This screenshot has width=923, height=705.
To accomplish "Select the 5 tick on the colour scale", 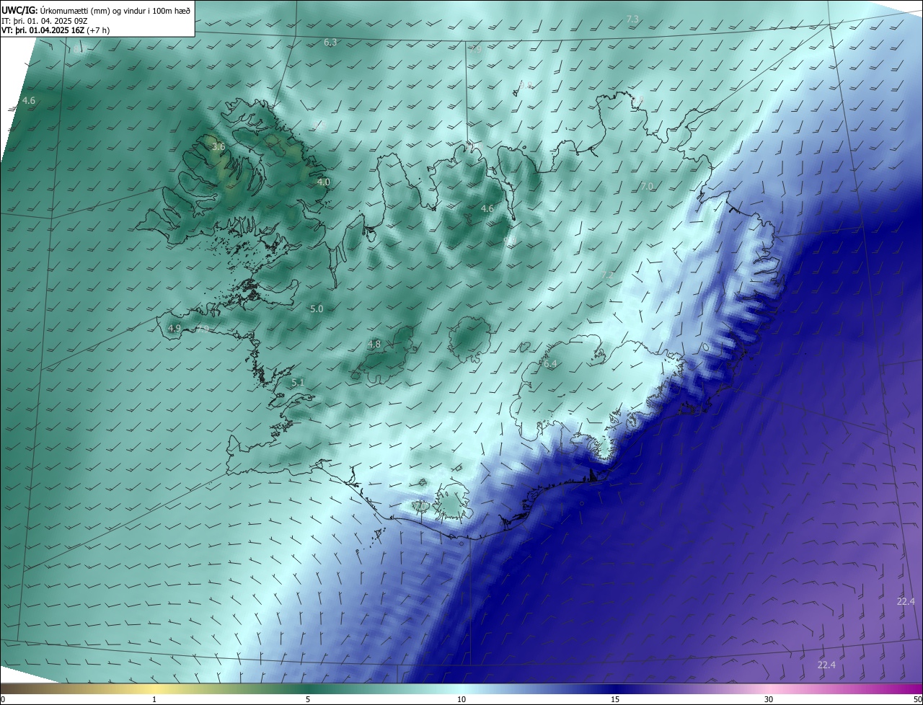I will (308, 699).
